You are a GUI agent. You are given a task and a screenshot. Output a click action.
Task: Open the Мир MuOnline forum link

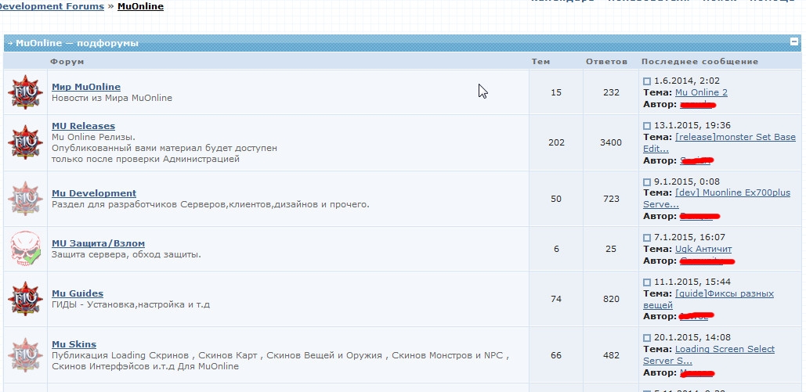(86, 87)
